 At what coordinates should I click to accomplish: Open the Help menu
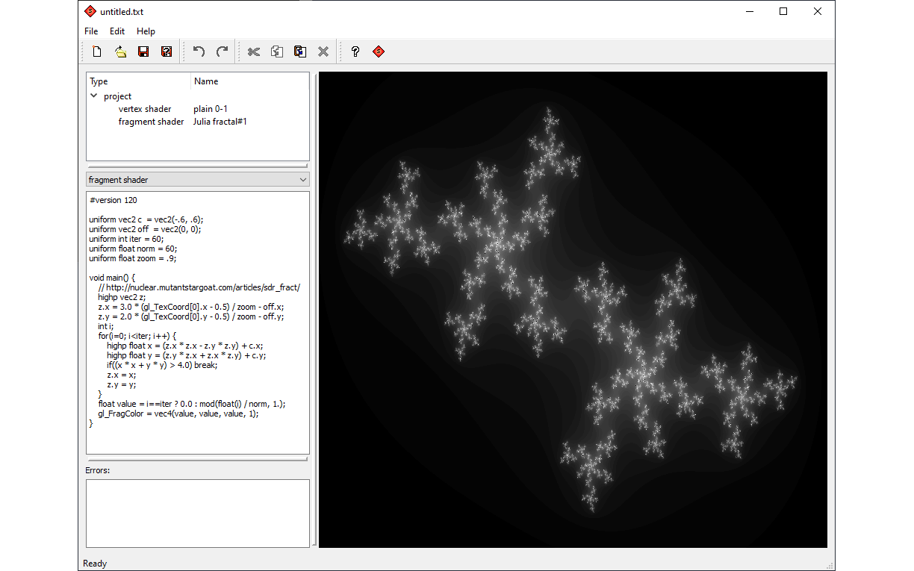point(146,31)
